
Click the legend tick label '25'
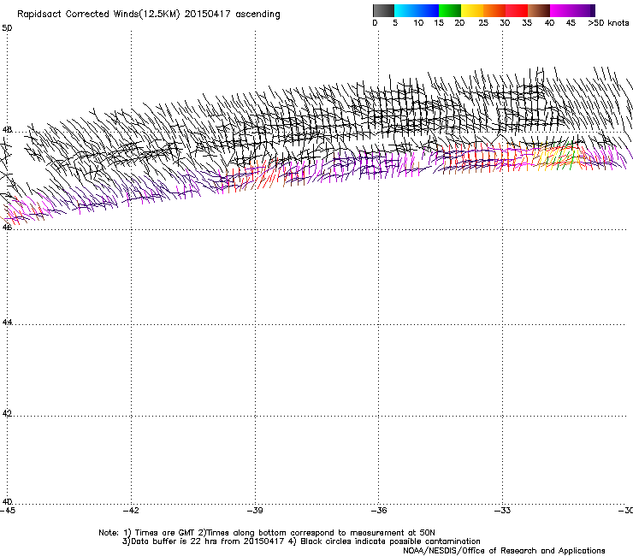[x=483, y=23]
